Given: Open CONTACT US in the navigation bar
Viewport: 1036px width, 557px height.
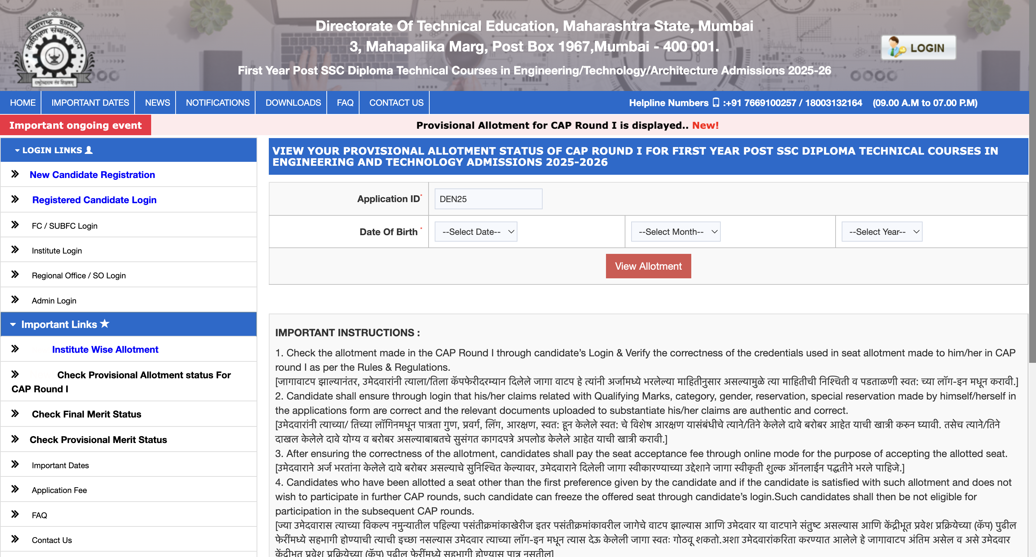Looking at the screenshot, I should 396,102.
